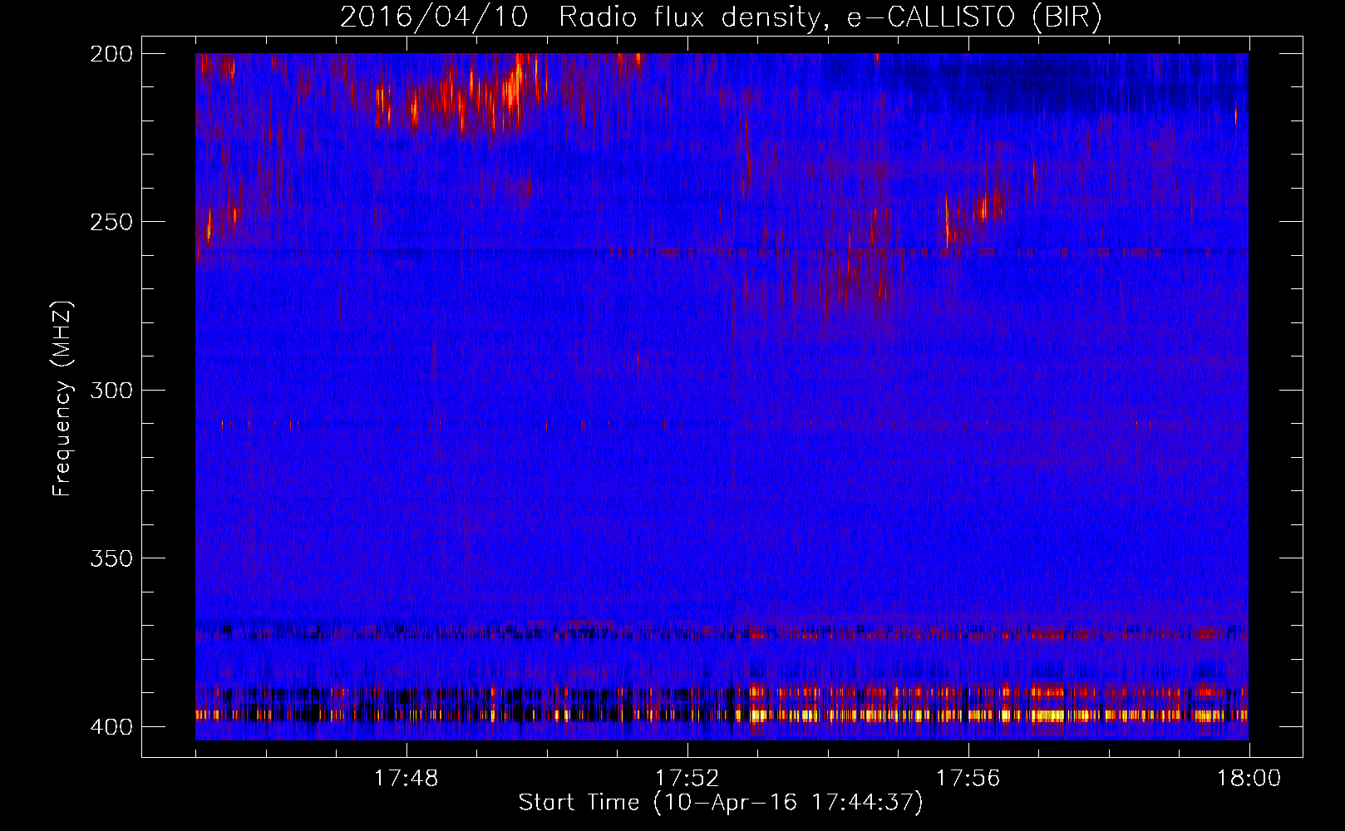
Task: Select the 18:00 time tick label
Action: point(1249,779)
